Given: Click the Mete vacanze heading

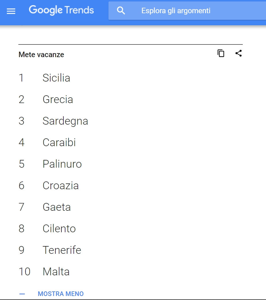Looking at the screenshot, I should 41,55.
